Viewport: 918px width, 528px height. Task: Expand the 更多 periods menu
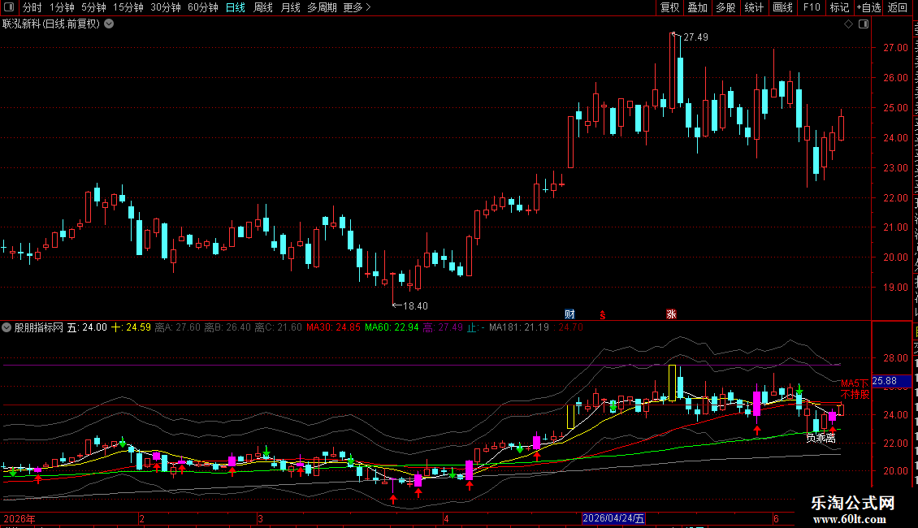pos(357,7)
